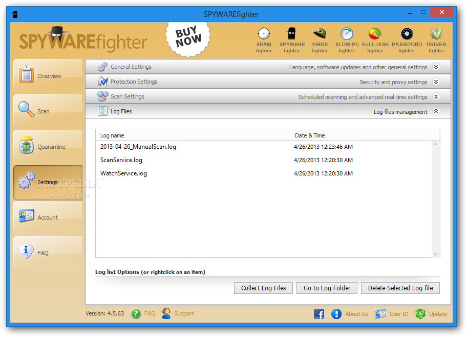Select ScanService.log entry
This screenshot has height=337, width=467.
[x=121, y=160]
